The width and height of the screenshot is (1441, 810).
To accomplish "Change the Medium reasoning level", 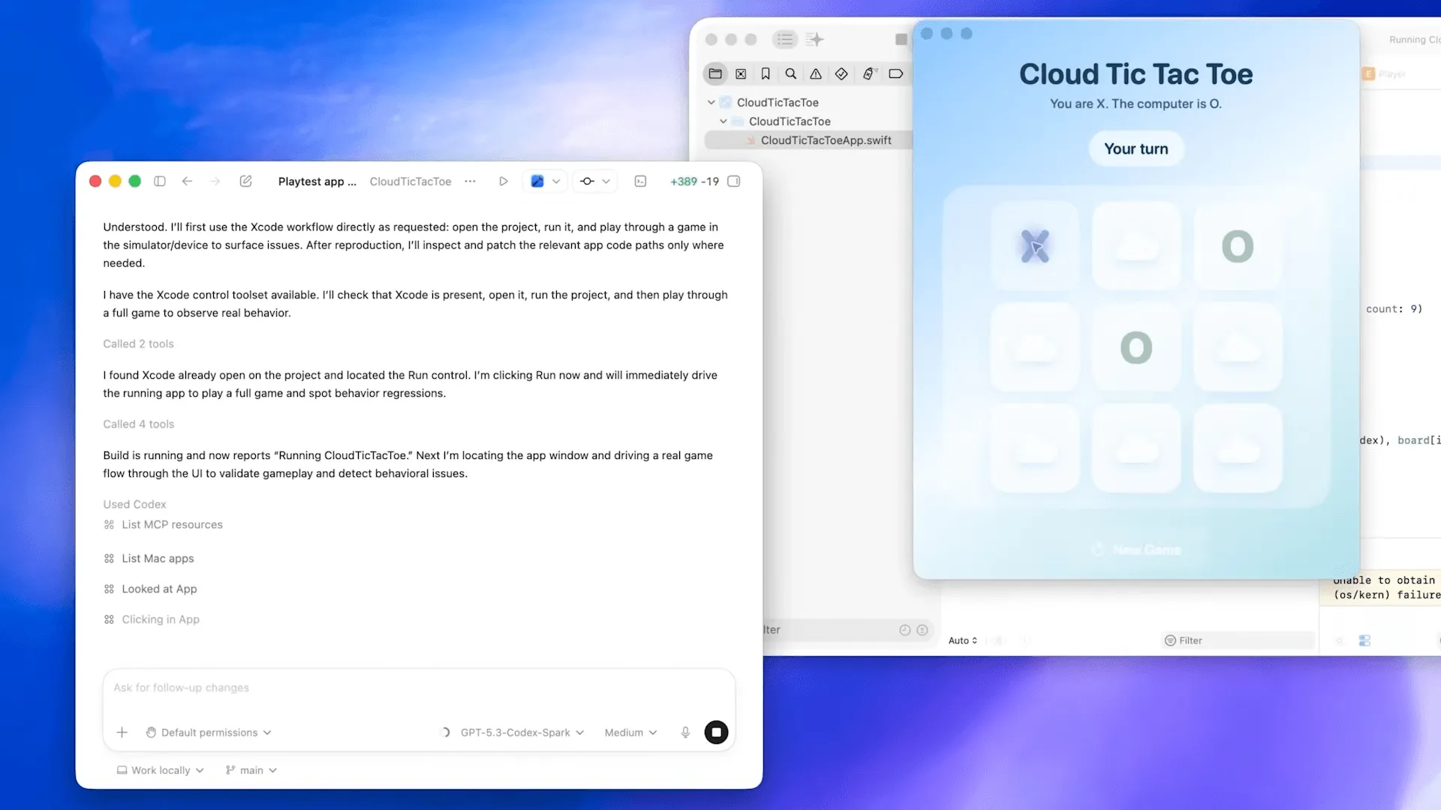I will click(629, 732).
